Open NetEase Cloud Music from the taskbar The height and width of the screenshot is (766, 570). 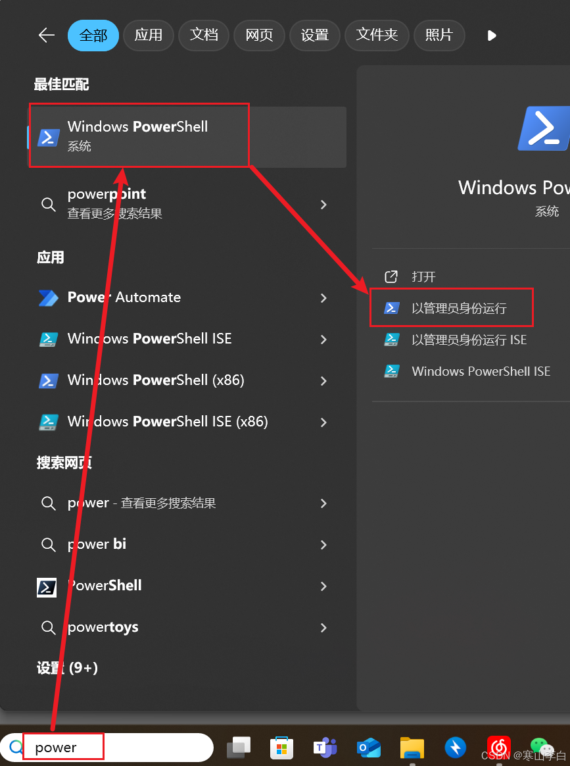[498, 748]
